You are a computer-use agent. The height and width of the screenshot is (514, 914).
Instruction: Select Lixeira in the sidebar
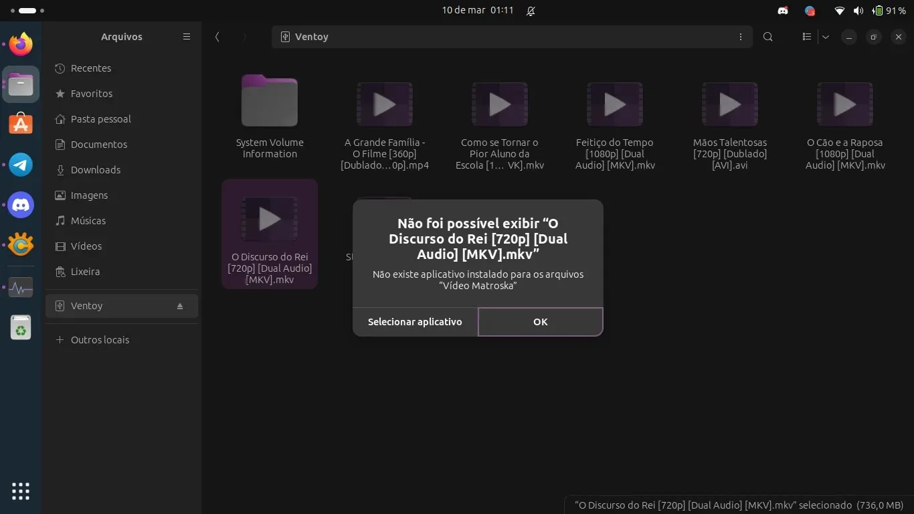(85, 272)
